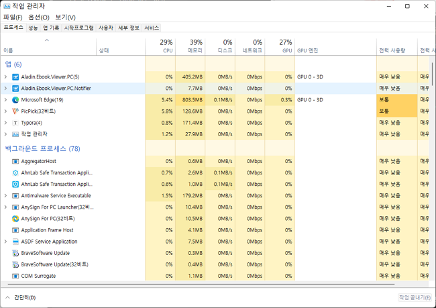
Task: Open the 옵션(O) menu
Action: click(x=39, y=17)
